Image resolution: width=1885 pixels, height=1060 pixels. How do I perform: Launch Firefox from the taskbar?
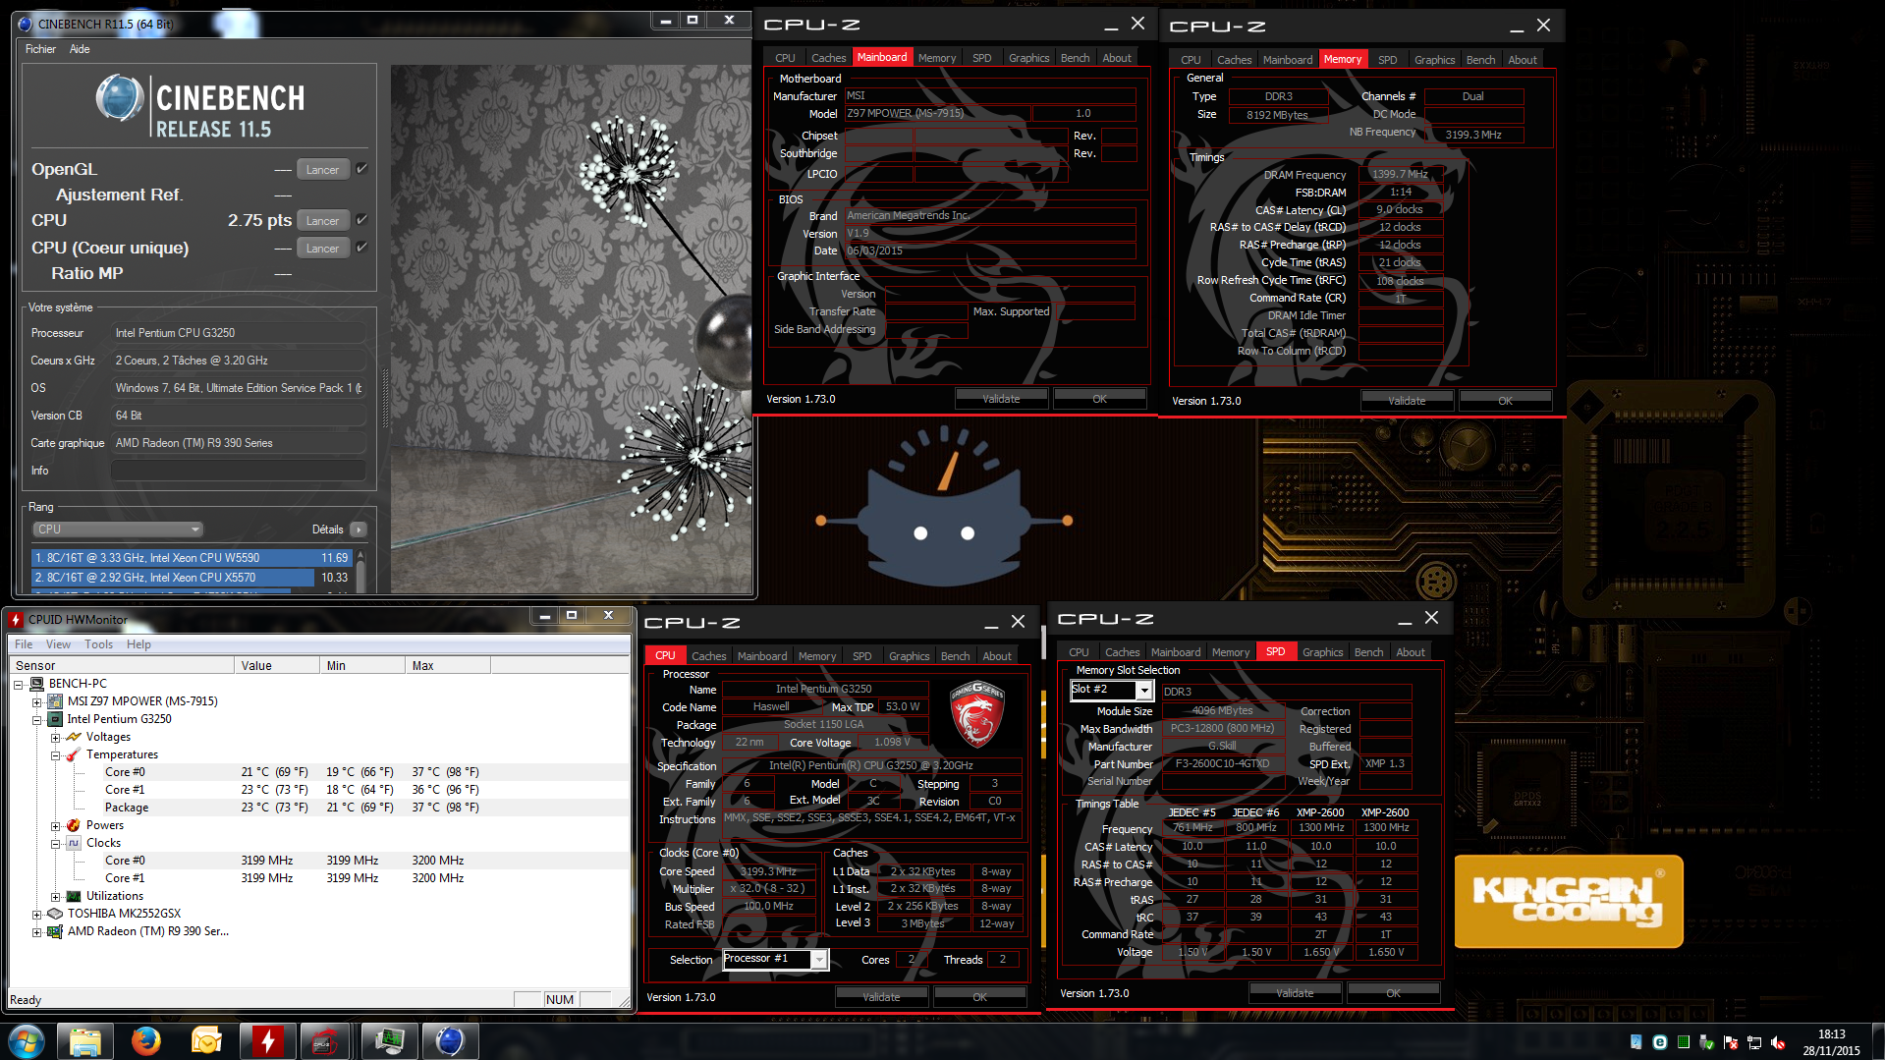(146, 1040)
